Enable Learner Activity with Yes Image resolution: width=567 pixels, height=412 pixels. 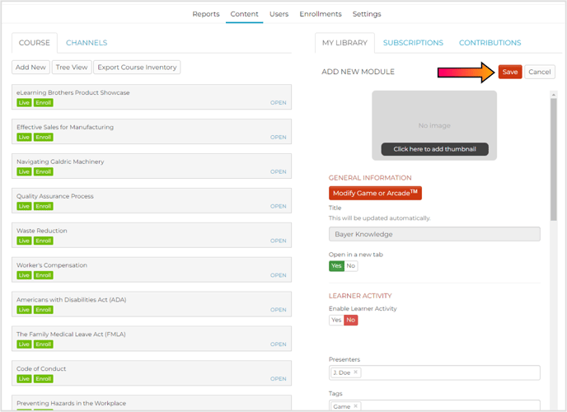click(x=335, y=320)
